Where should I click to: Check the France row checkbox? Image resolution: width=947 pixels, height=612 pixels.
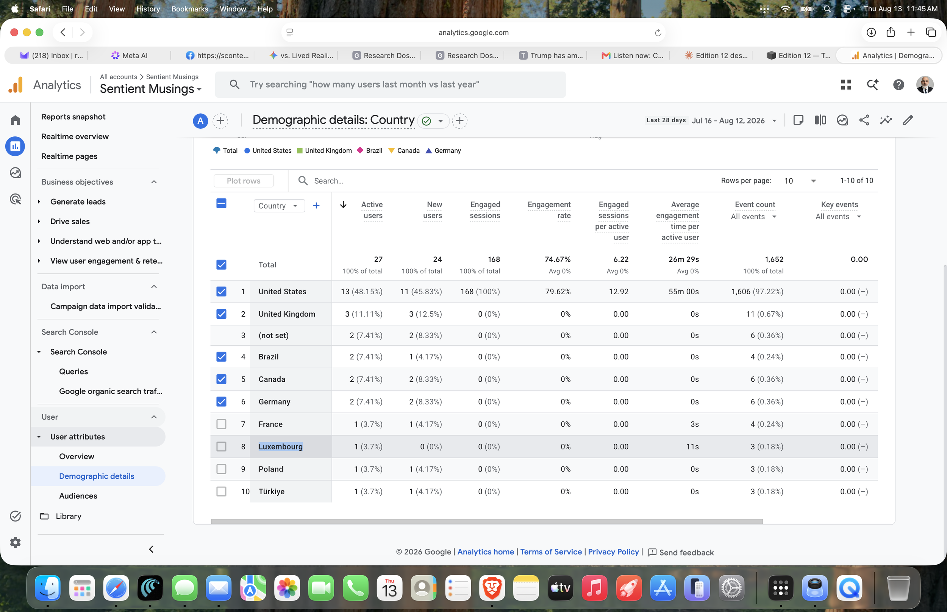point(221,424)
